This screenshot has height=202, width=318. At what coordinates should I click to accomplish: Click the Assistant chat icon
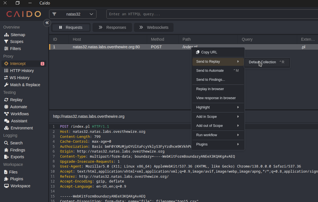[6, 121]
